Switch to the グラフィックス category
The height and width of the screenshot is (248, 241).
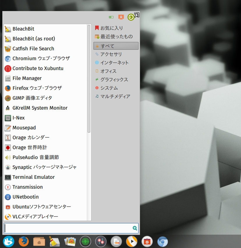point(114,80)
